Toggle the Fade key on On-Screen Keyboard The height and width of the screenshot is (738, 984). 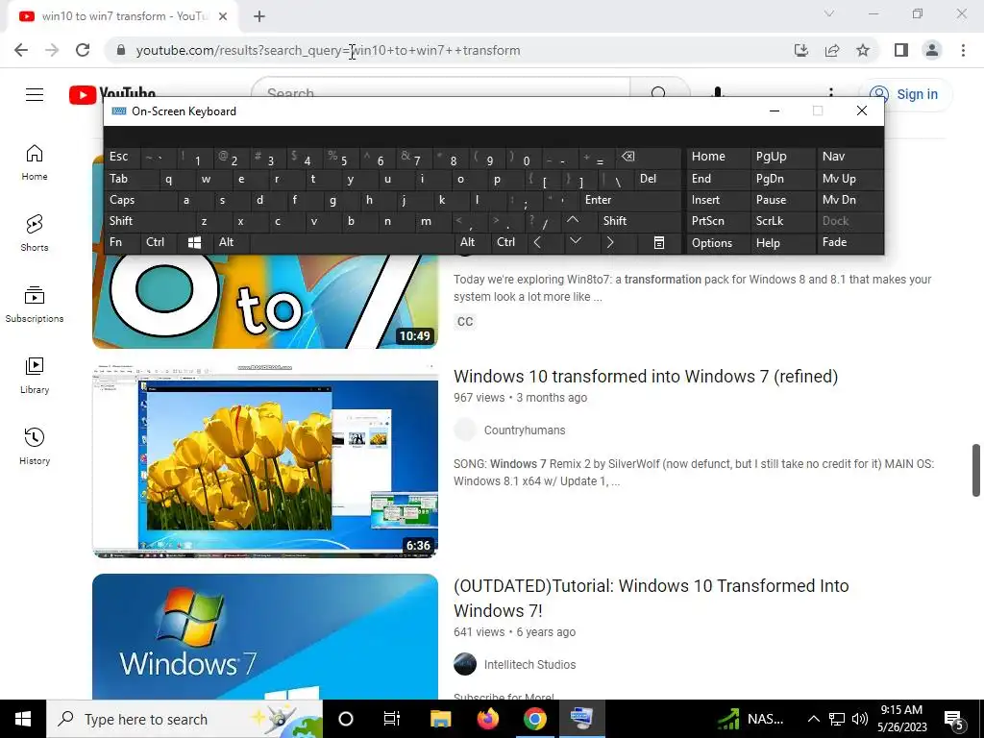coord(849,242)
